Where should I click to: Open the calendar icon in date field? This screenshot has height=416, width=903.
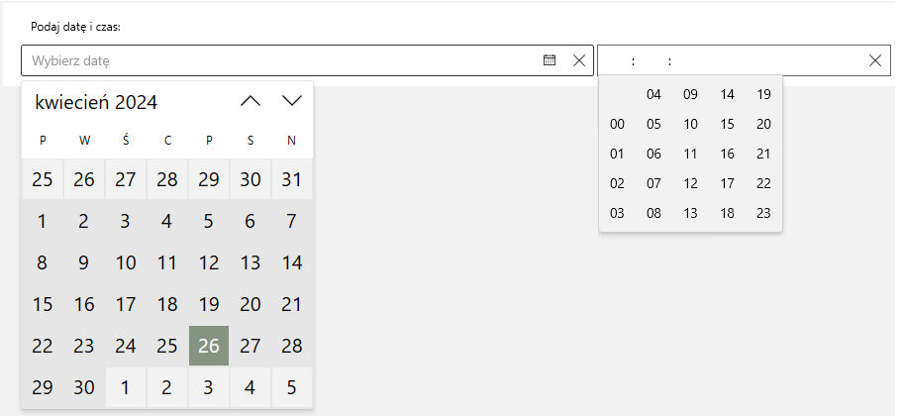tap(550, 60)
